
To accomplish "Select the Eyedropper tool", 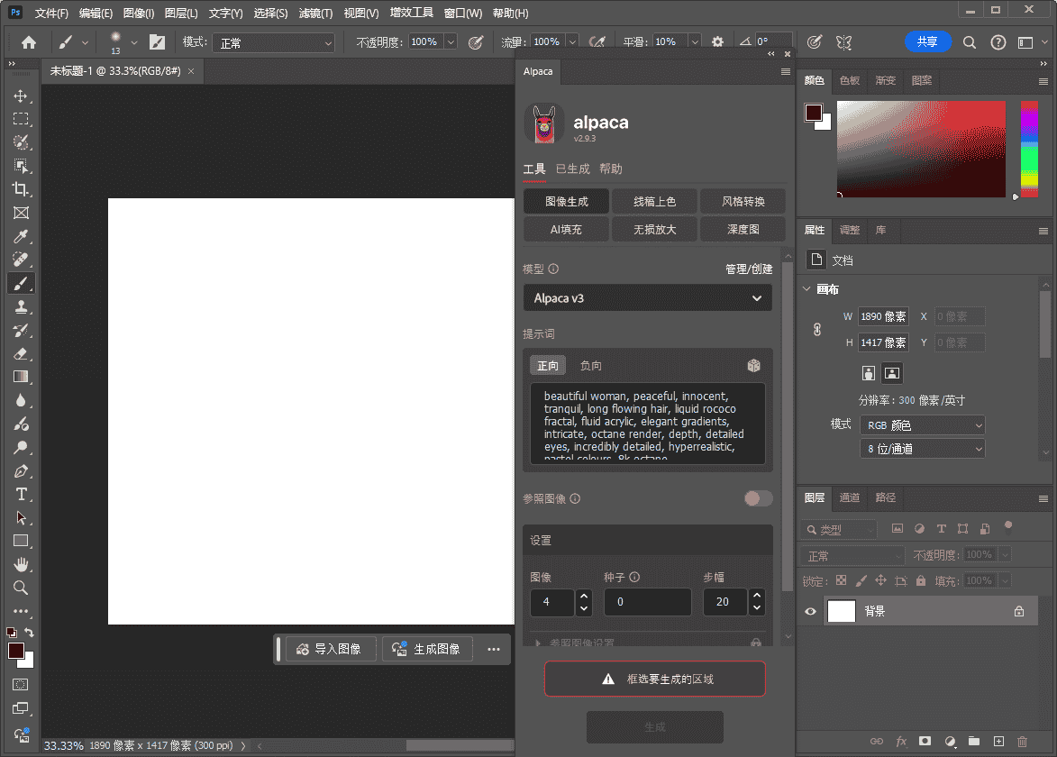I will click(x=21, y=236).
